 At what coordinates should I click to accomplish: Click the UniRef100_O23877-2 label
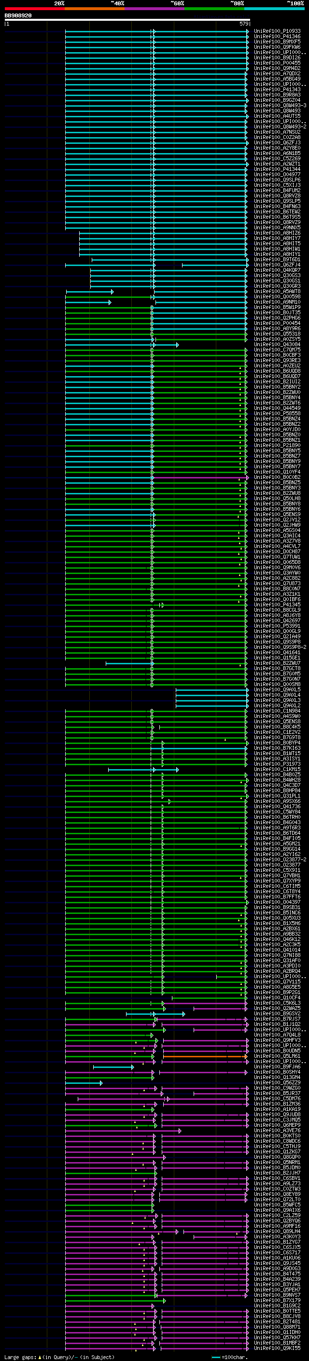[280, 859]
